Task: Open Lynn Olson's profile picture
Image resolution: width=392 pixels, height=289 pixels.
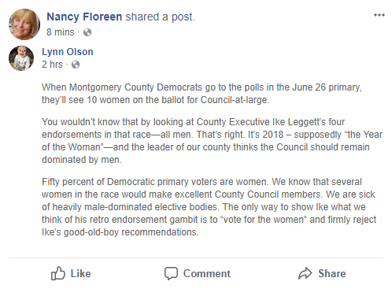Action: [x=21, y=58]
